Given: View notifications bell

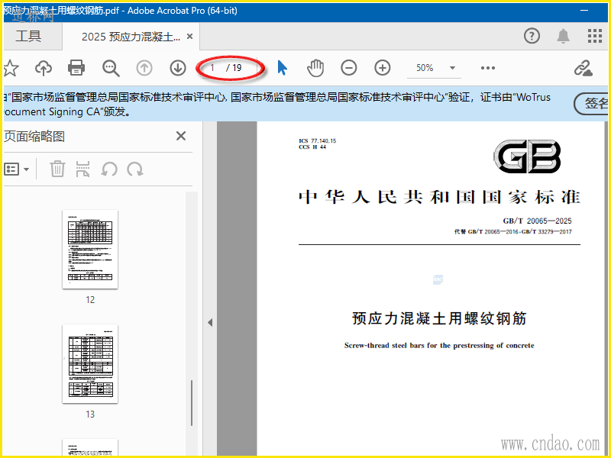Looking at the screenshot, I should 563,36.
